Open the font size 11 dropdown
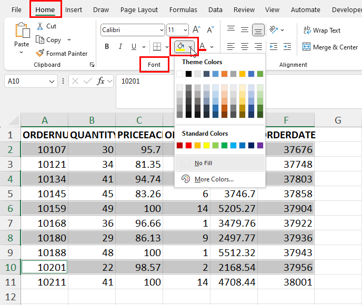 pyautogui.click(x=185, y=30)
